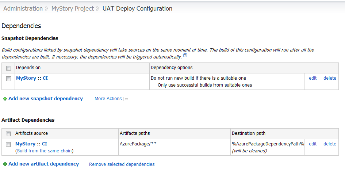This screenshot has height=171, width=345.
Task: Open Build from the same chain link
Action: point(45,151)
